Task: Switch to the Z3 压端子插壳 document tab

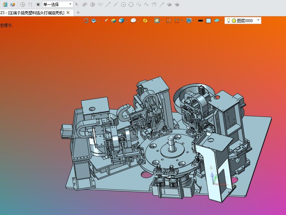Action: tap(32, 13)
